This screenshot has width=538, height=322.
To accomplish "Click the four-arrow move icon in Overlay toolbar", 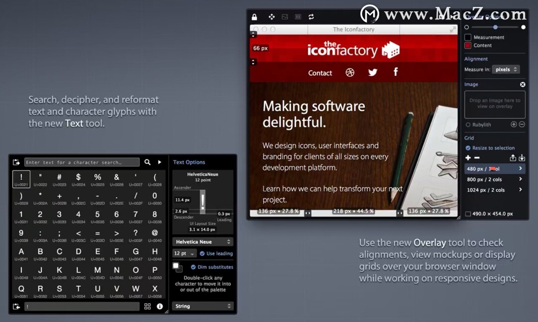I will (x=272, y=17).
